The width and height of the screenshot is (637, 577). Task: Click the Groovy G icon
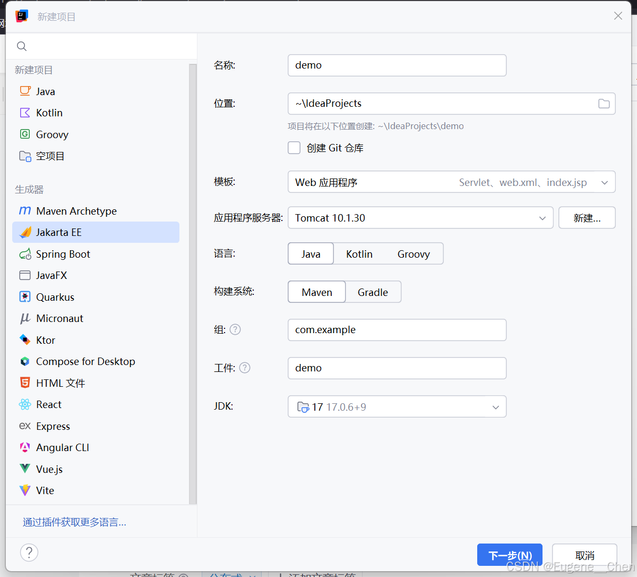click(25, 134)
